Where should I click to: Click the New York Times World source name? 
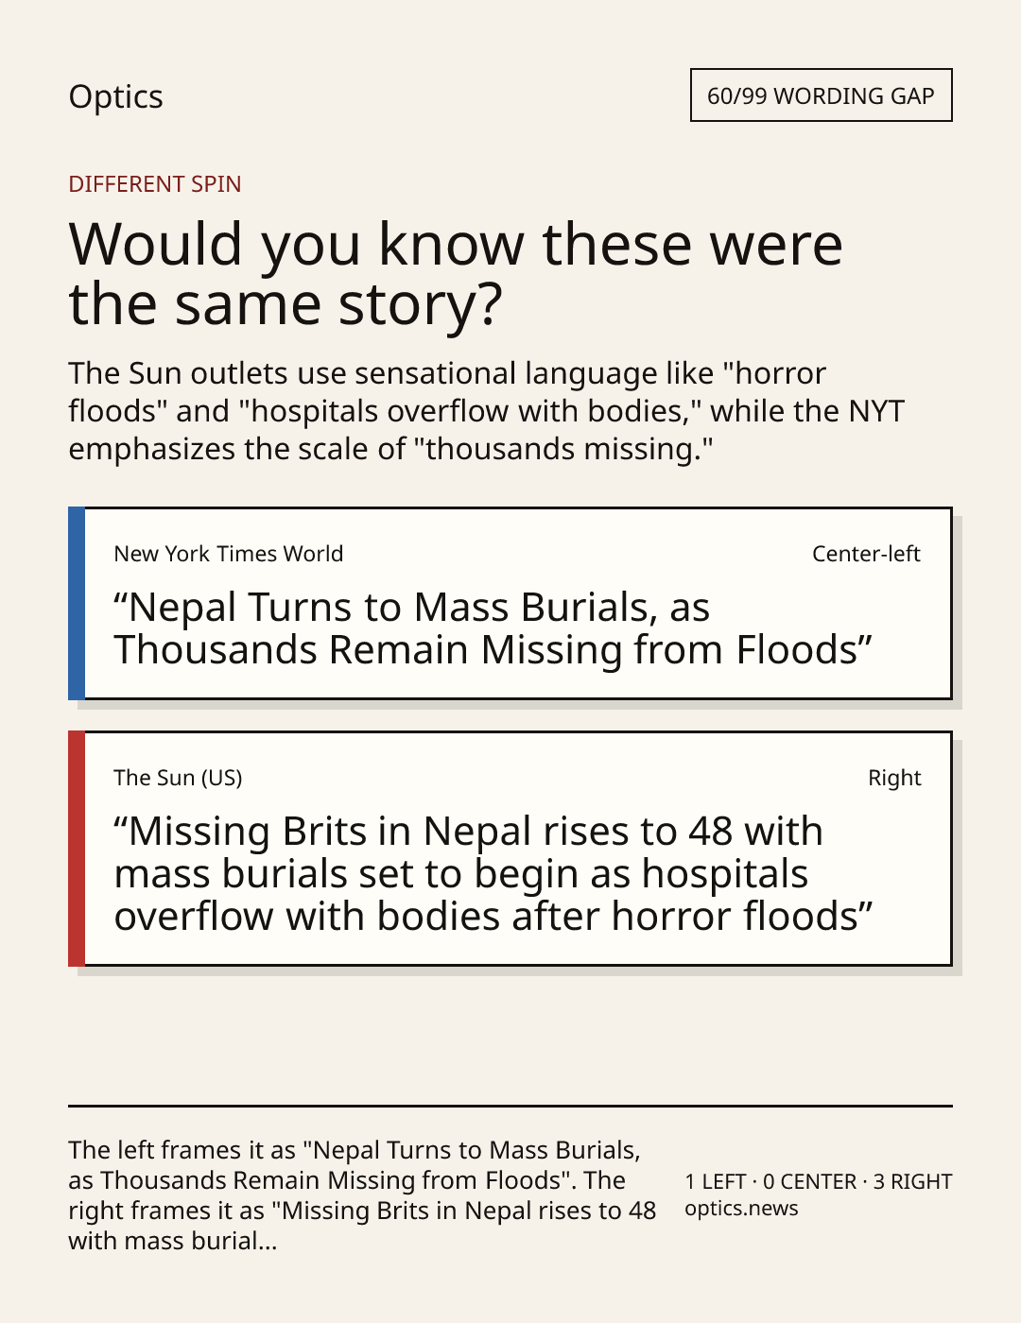point(229,554)
